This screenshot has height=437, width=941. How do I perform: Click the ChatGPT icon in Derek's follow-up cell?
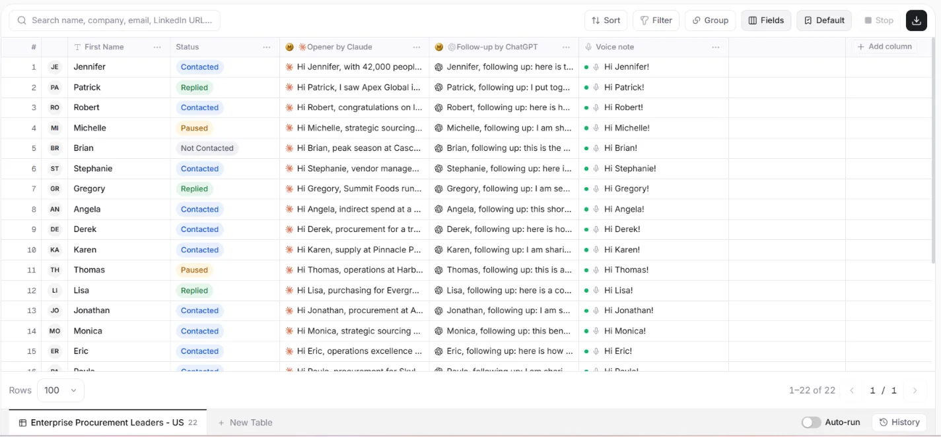[x=438, y=229]
